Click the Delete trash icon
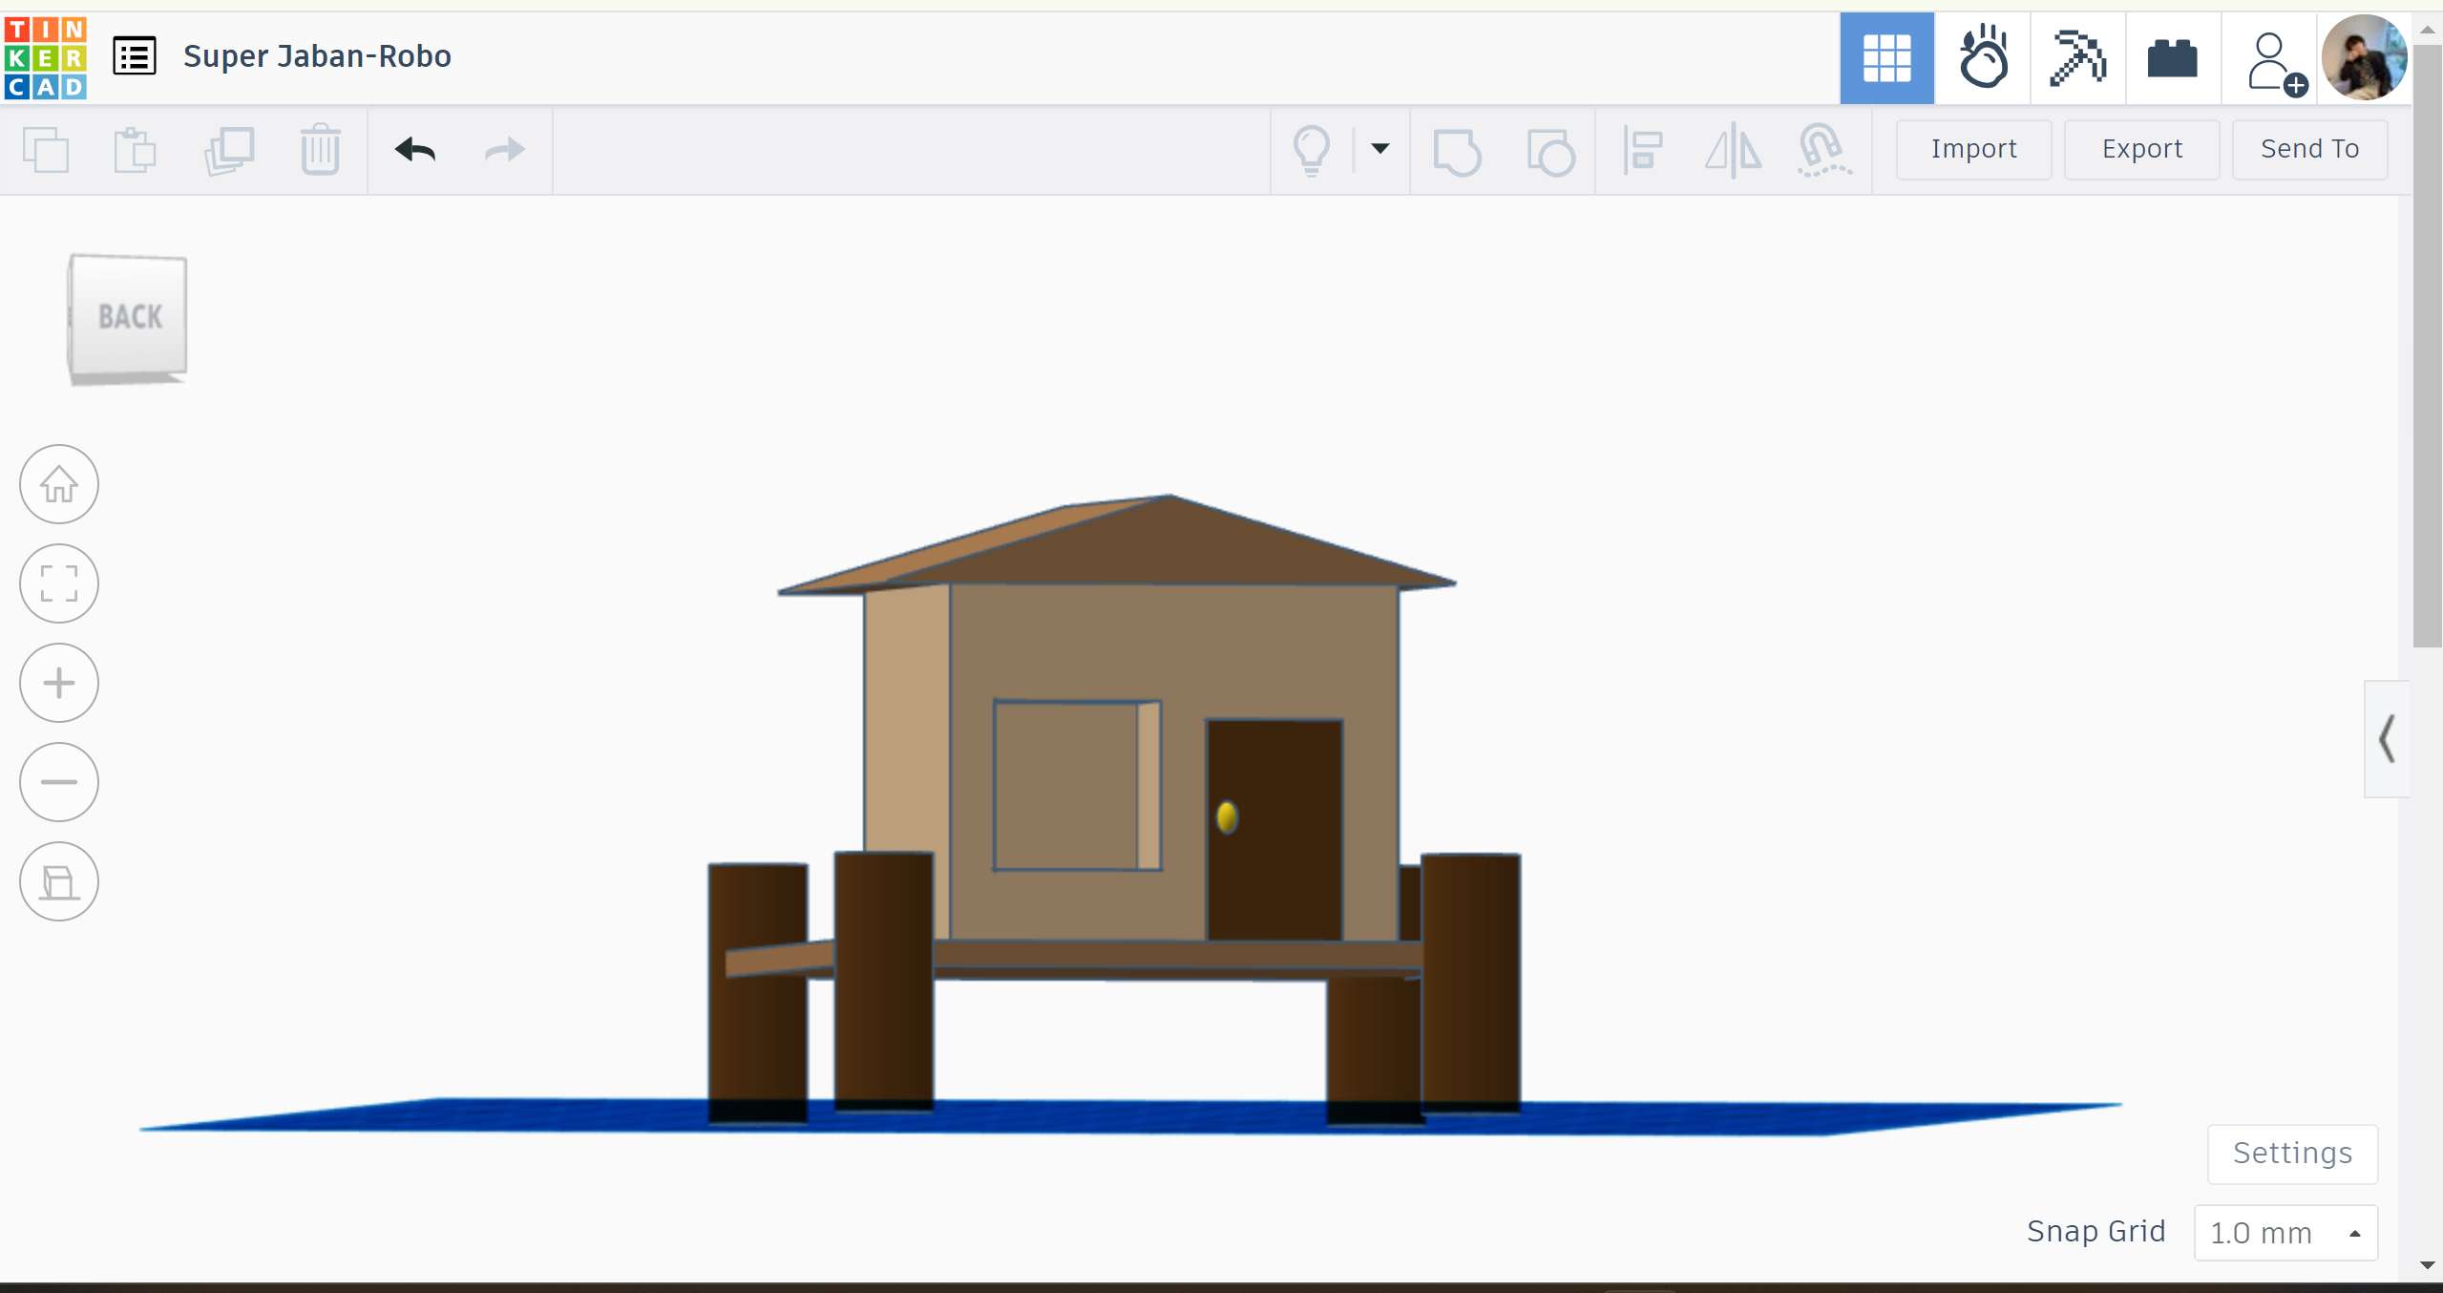The image size is (2443, 1293). (x=320, y=150)
